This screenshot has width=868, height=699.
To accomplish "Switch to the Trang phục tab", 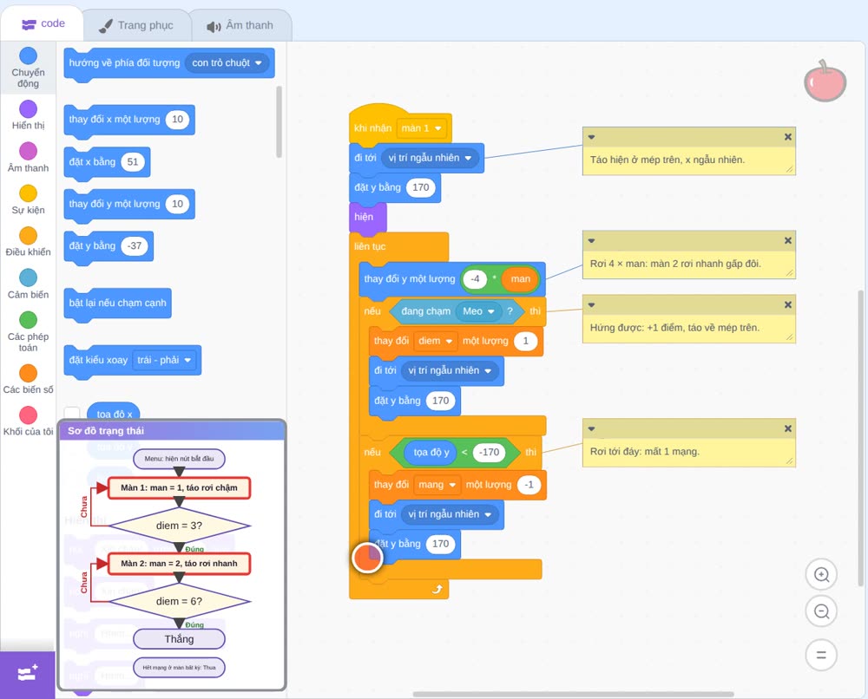I will point(136,25).
